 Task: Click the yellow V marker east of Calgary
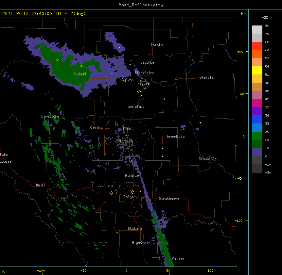tap(140, 191)
